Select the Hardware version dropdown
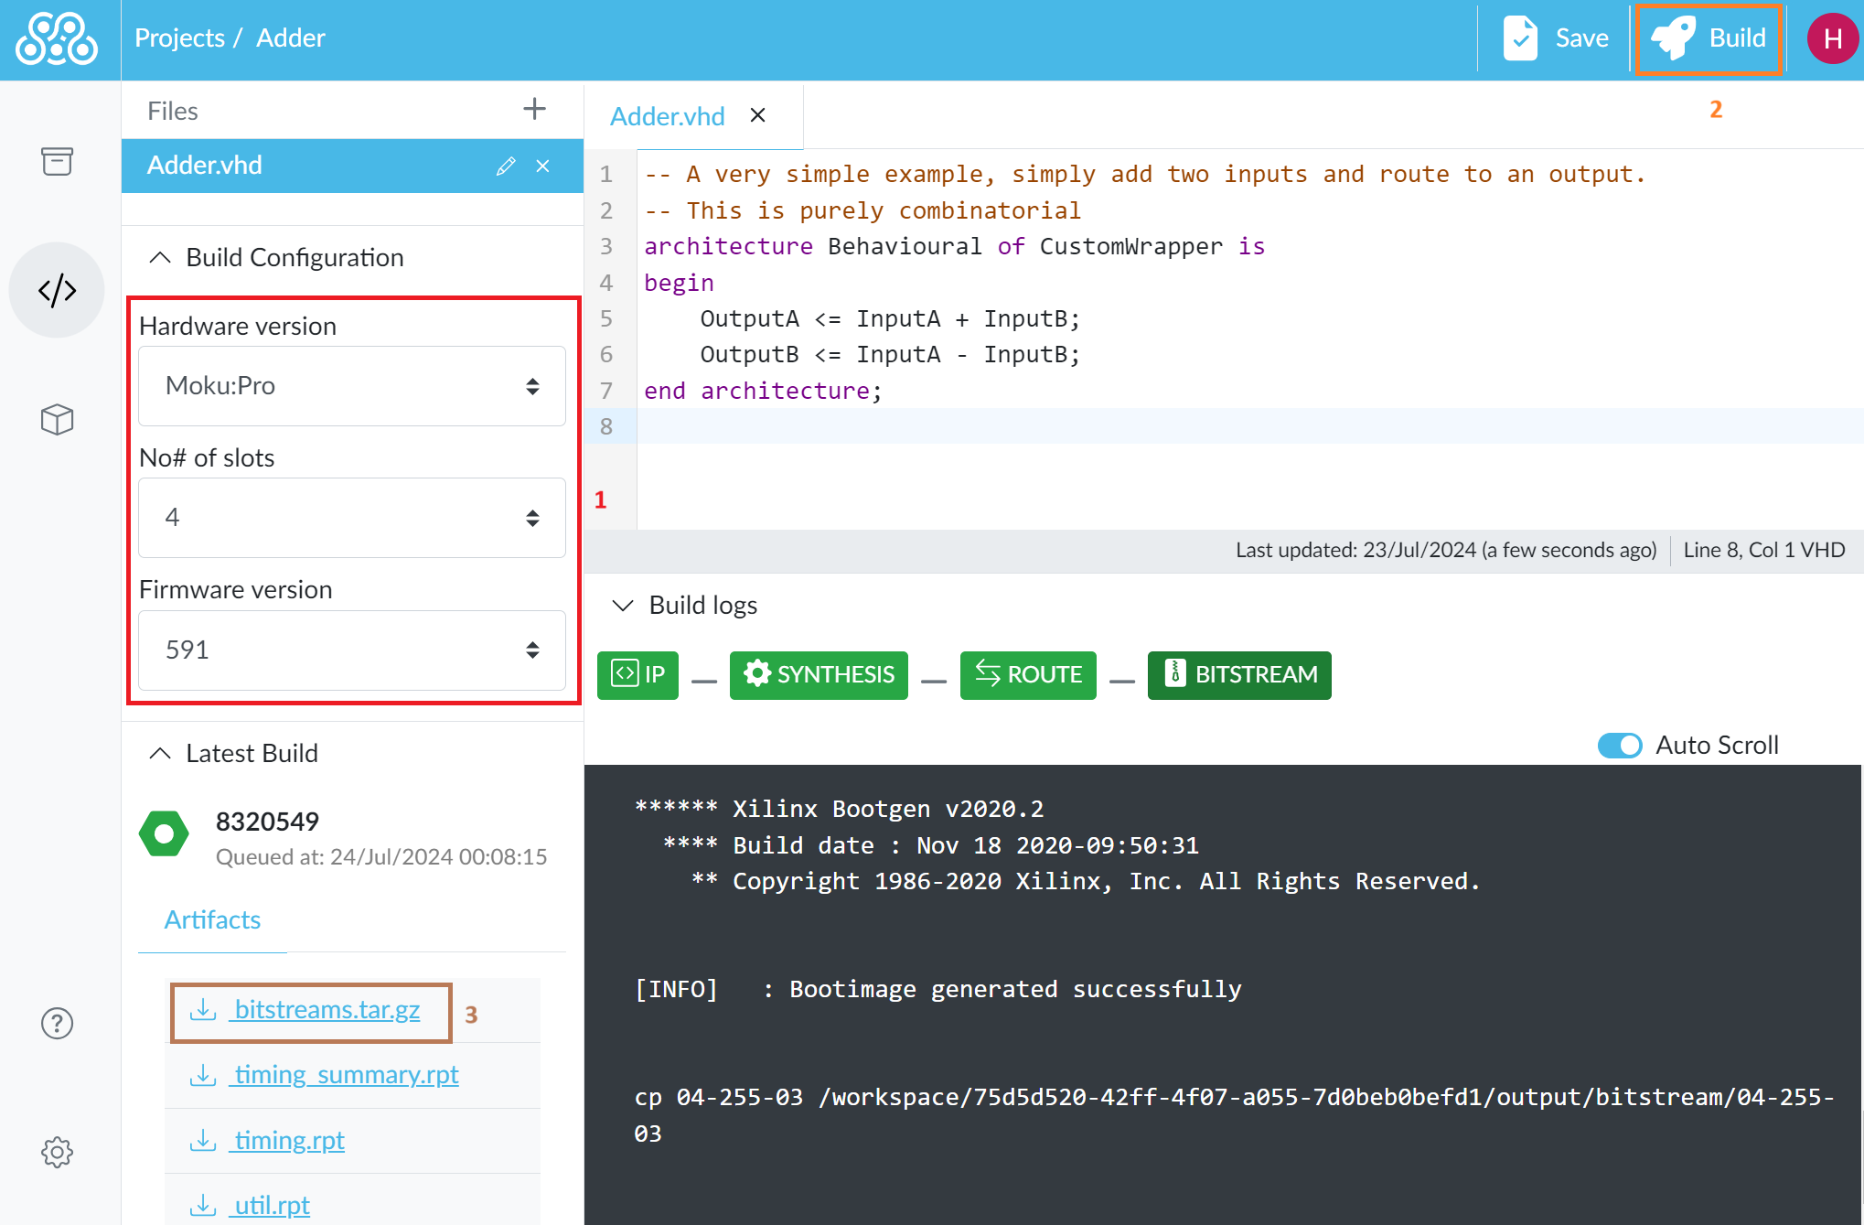 349,384
